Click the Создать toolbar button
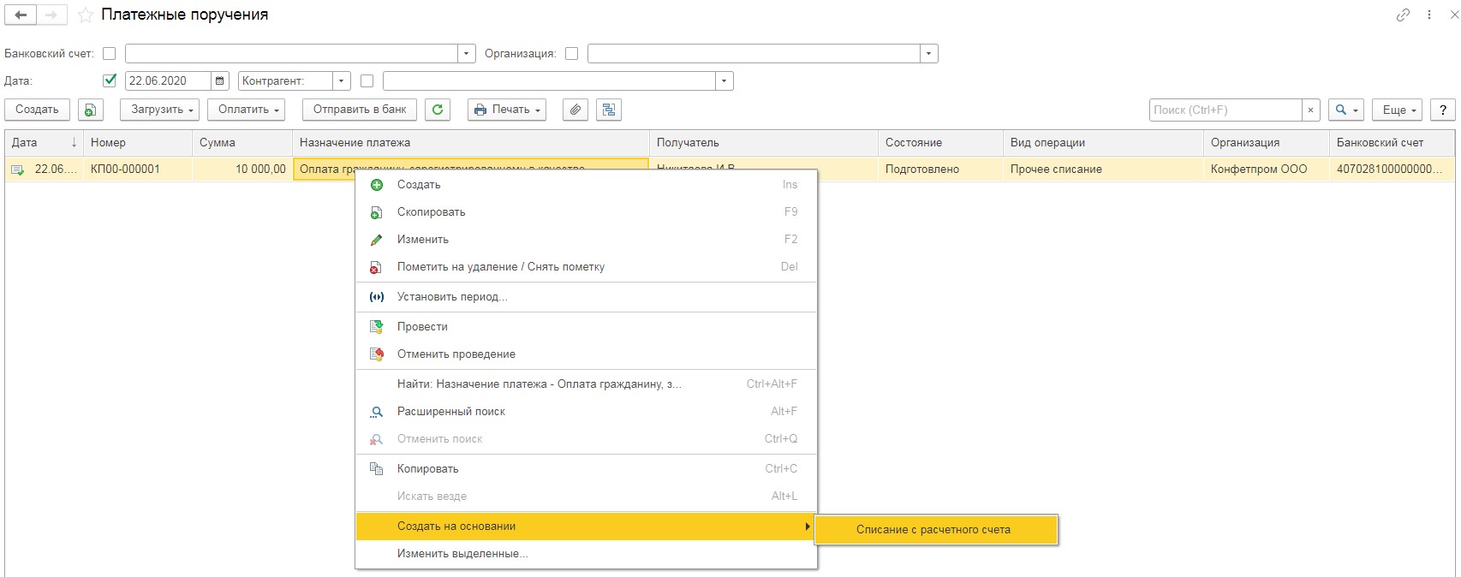Screen dimensions: 1461x577 point(37,110)
